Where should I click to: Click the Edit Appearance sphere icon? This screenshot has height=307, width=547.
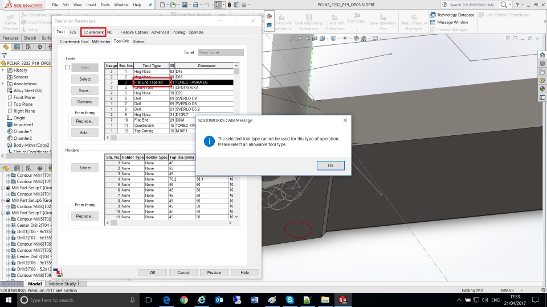pyautogui.click(x=356, y=38)
